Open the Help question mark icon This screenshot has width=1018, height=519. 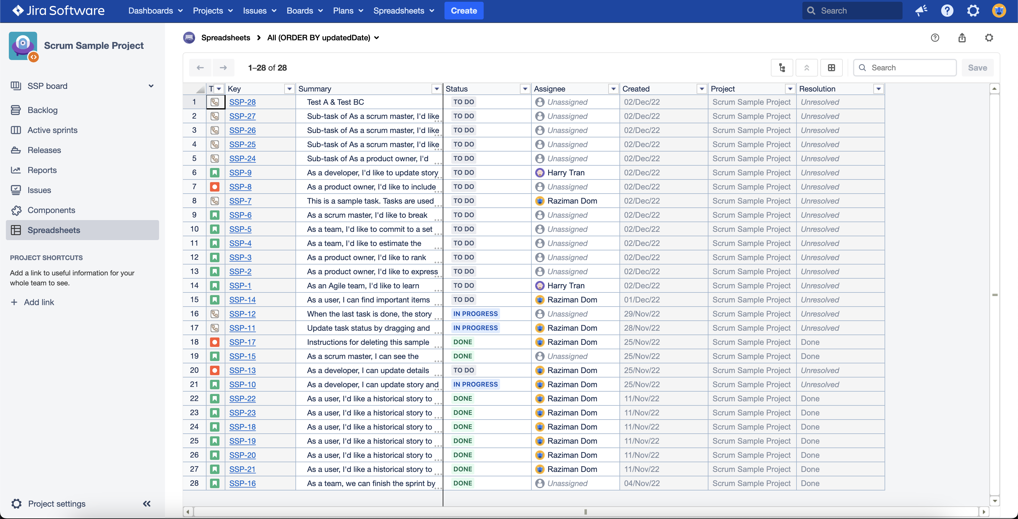[x=947, y=10]
